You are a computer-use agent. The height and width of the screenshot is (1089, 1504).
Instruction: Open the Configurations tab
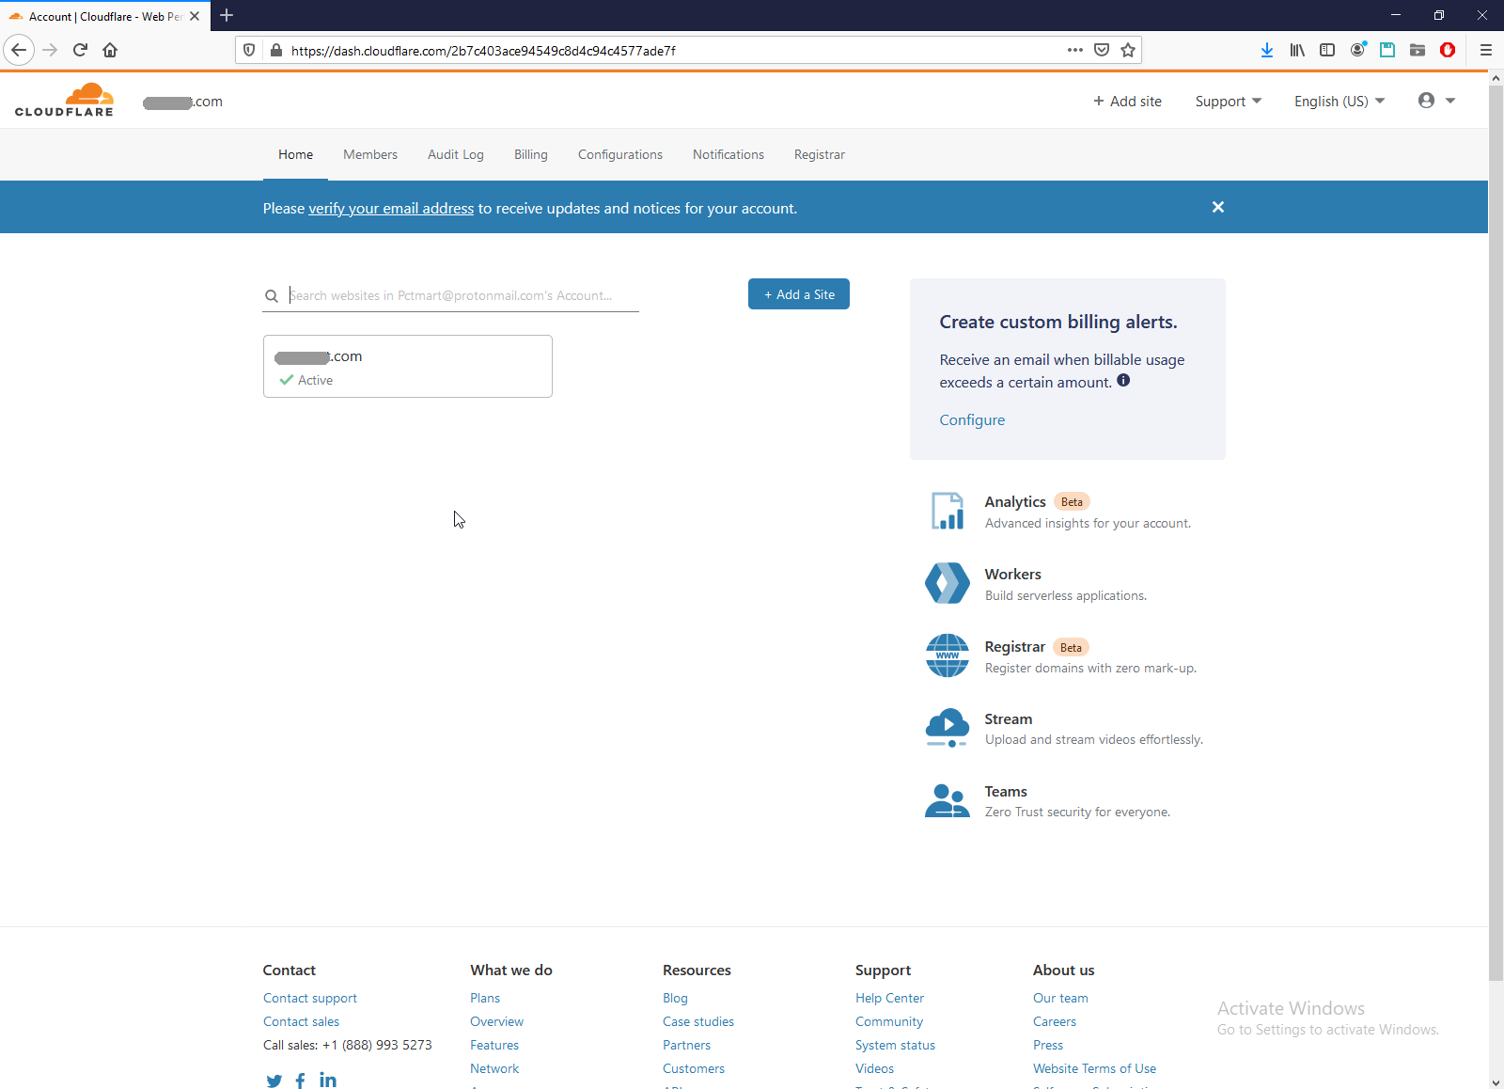click(620, 154)
